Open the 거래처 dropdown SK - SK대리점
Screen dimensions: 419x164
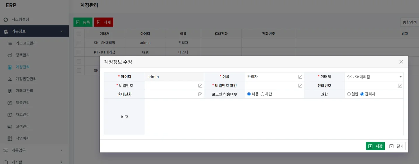click(374, 77)
